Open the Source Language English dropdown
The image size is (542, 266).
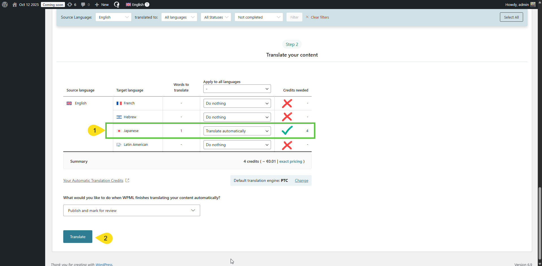[113, 17]
